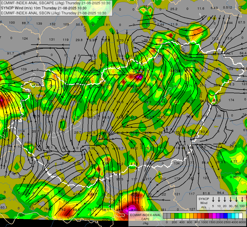Screen dimensions: 247x227
Task: Click the map value 0.301
Action: click(234, 177)
